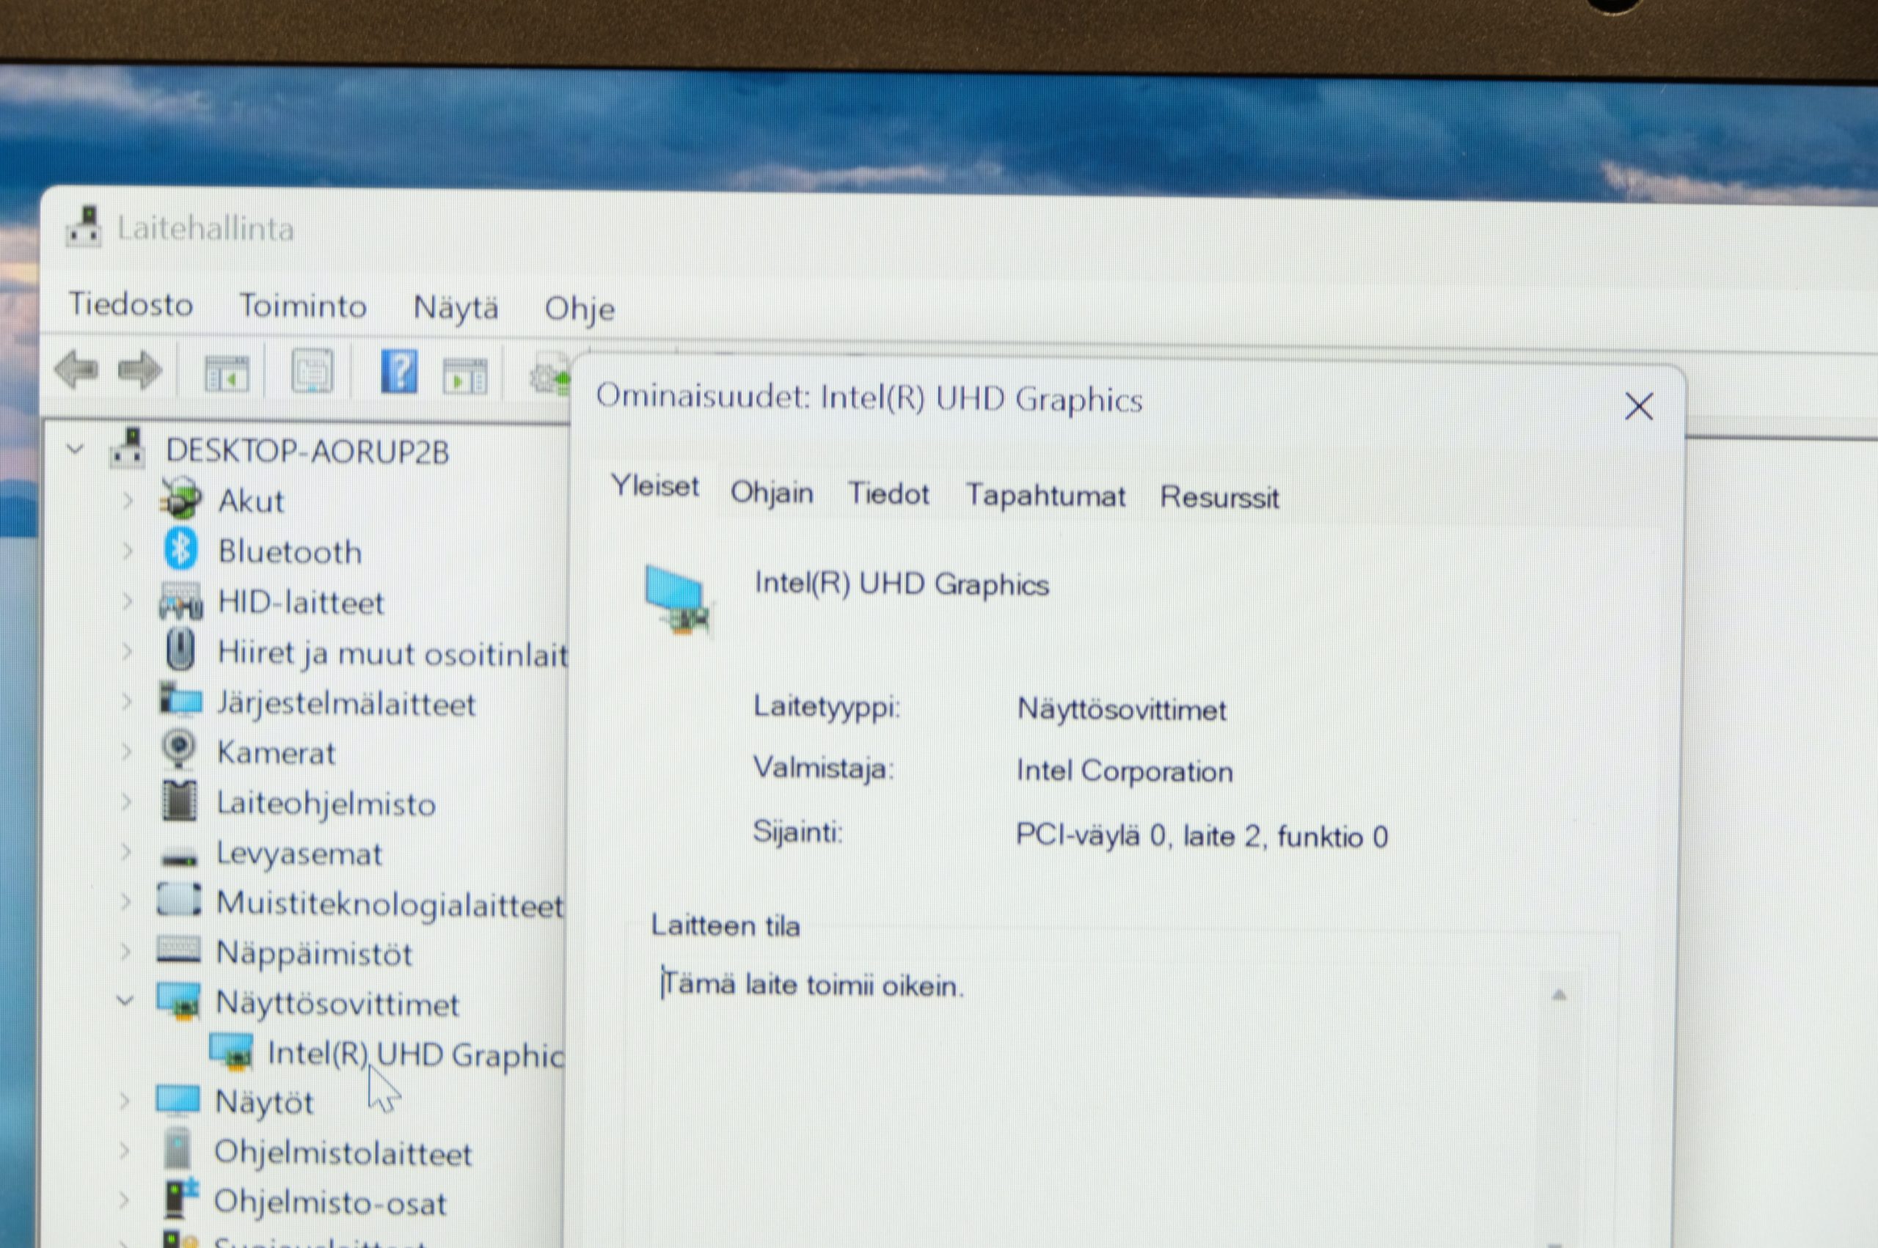Expand the Näytöt chevron

pyautogui.click(x=124, y=1101)
